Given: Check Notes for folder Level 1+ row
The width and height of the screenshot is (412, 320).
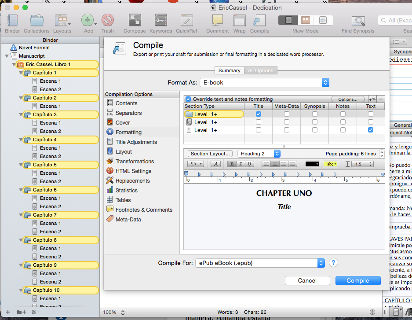Looking at the screenshot, I should [x=343, y=114].
